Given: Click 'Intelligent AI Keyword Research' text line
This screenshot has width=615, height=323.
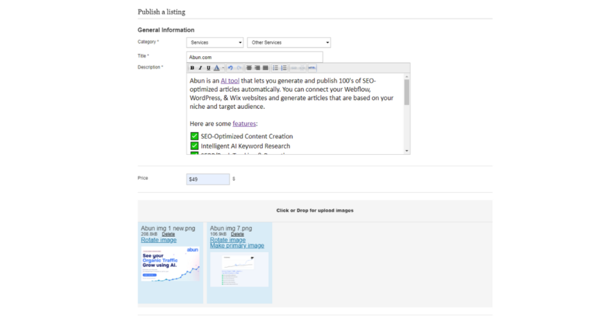Looking at the screenshot, I should 246,146.
